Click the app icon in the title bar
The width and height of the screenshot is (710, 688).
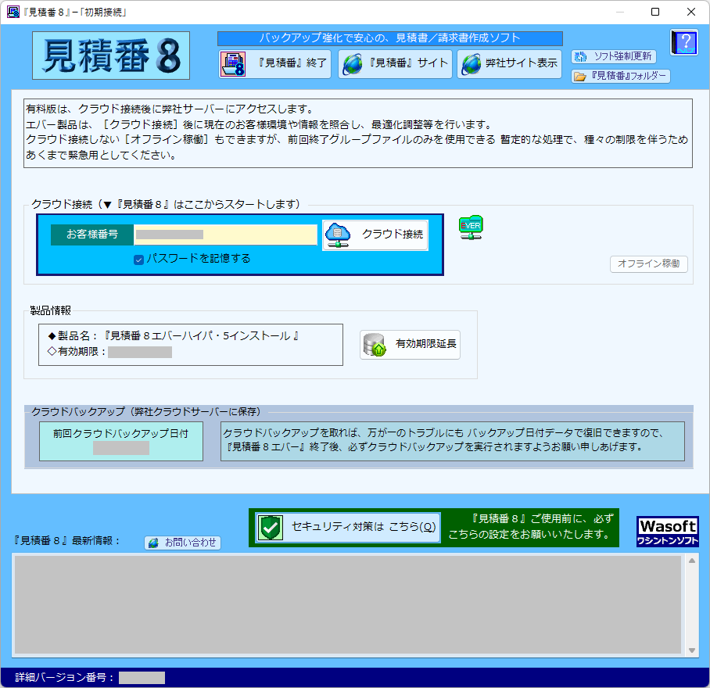point(13,12)
